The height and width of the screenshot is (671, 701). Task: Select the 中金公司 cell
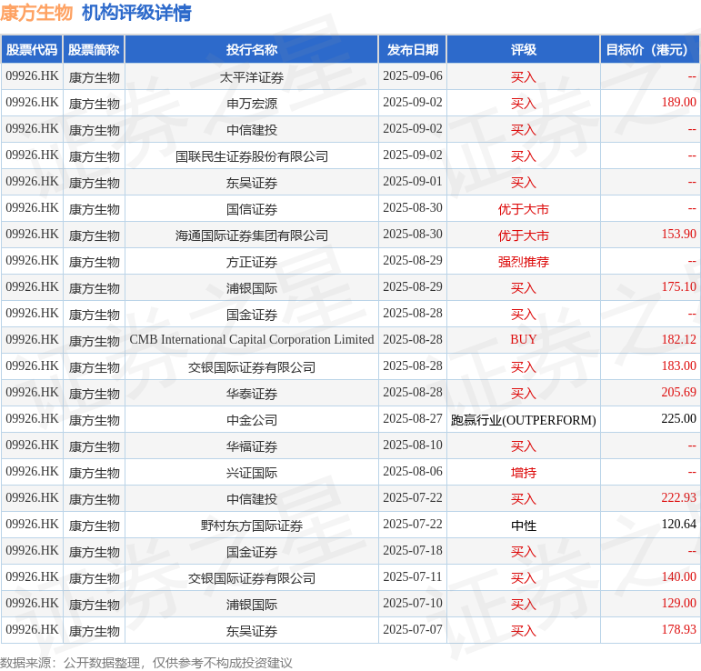[x=252, y=420]
